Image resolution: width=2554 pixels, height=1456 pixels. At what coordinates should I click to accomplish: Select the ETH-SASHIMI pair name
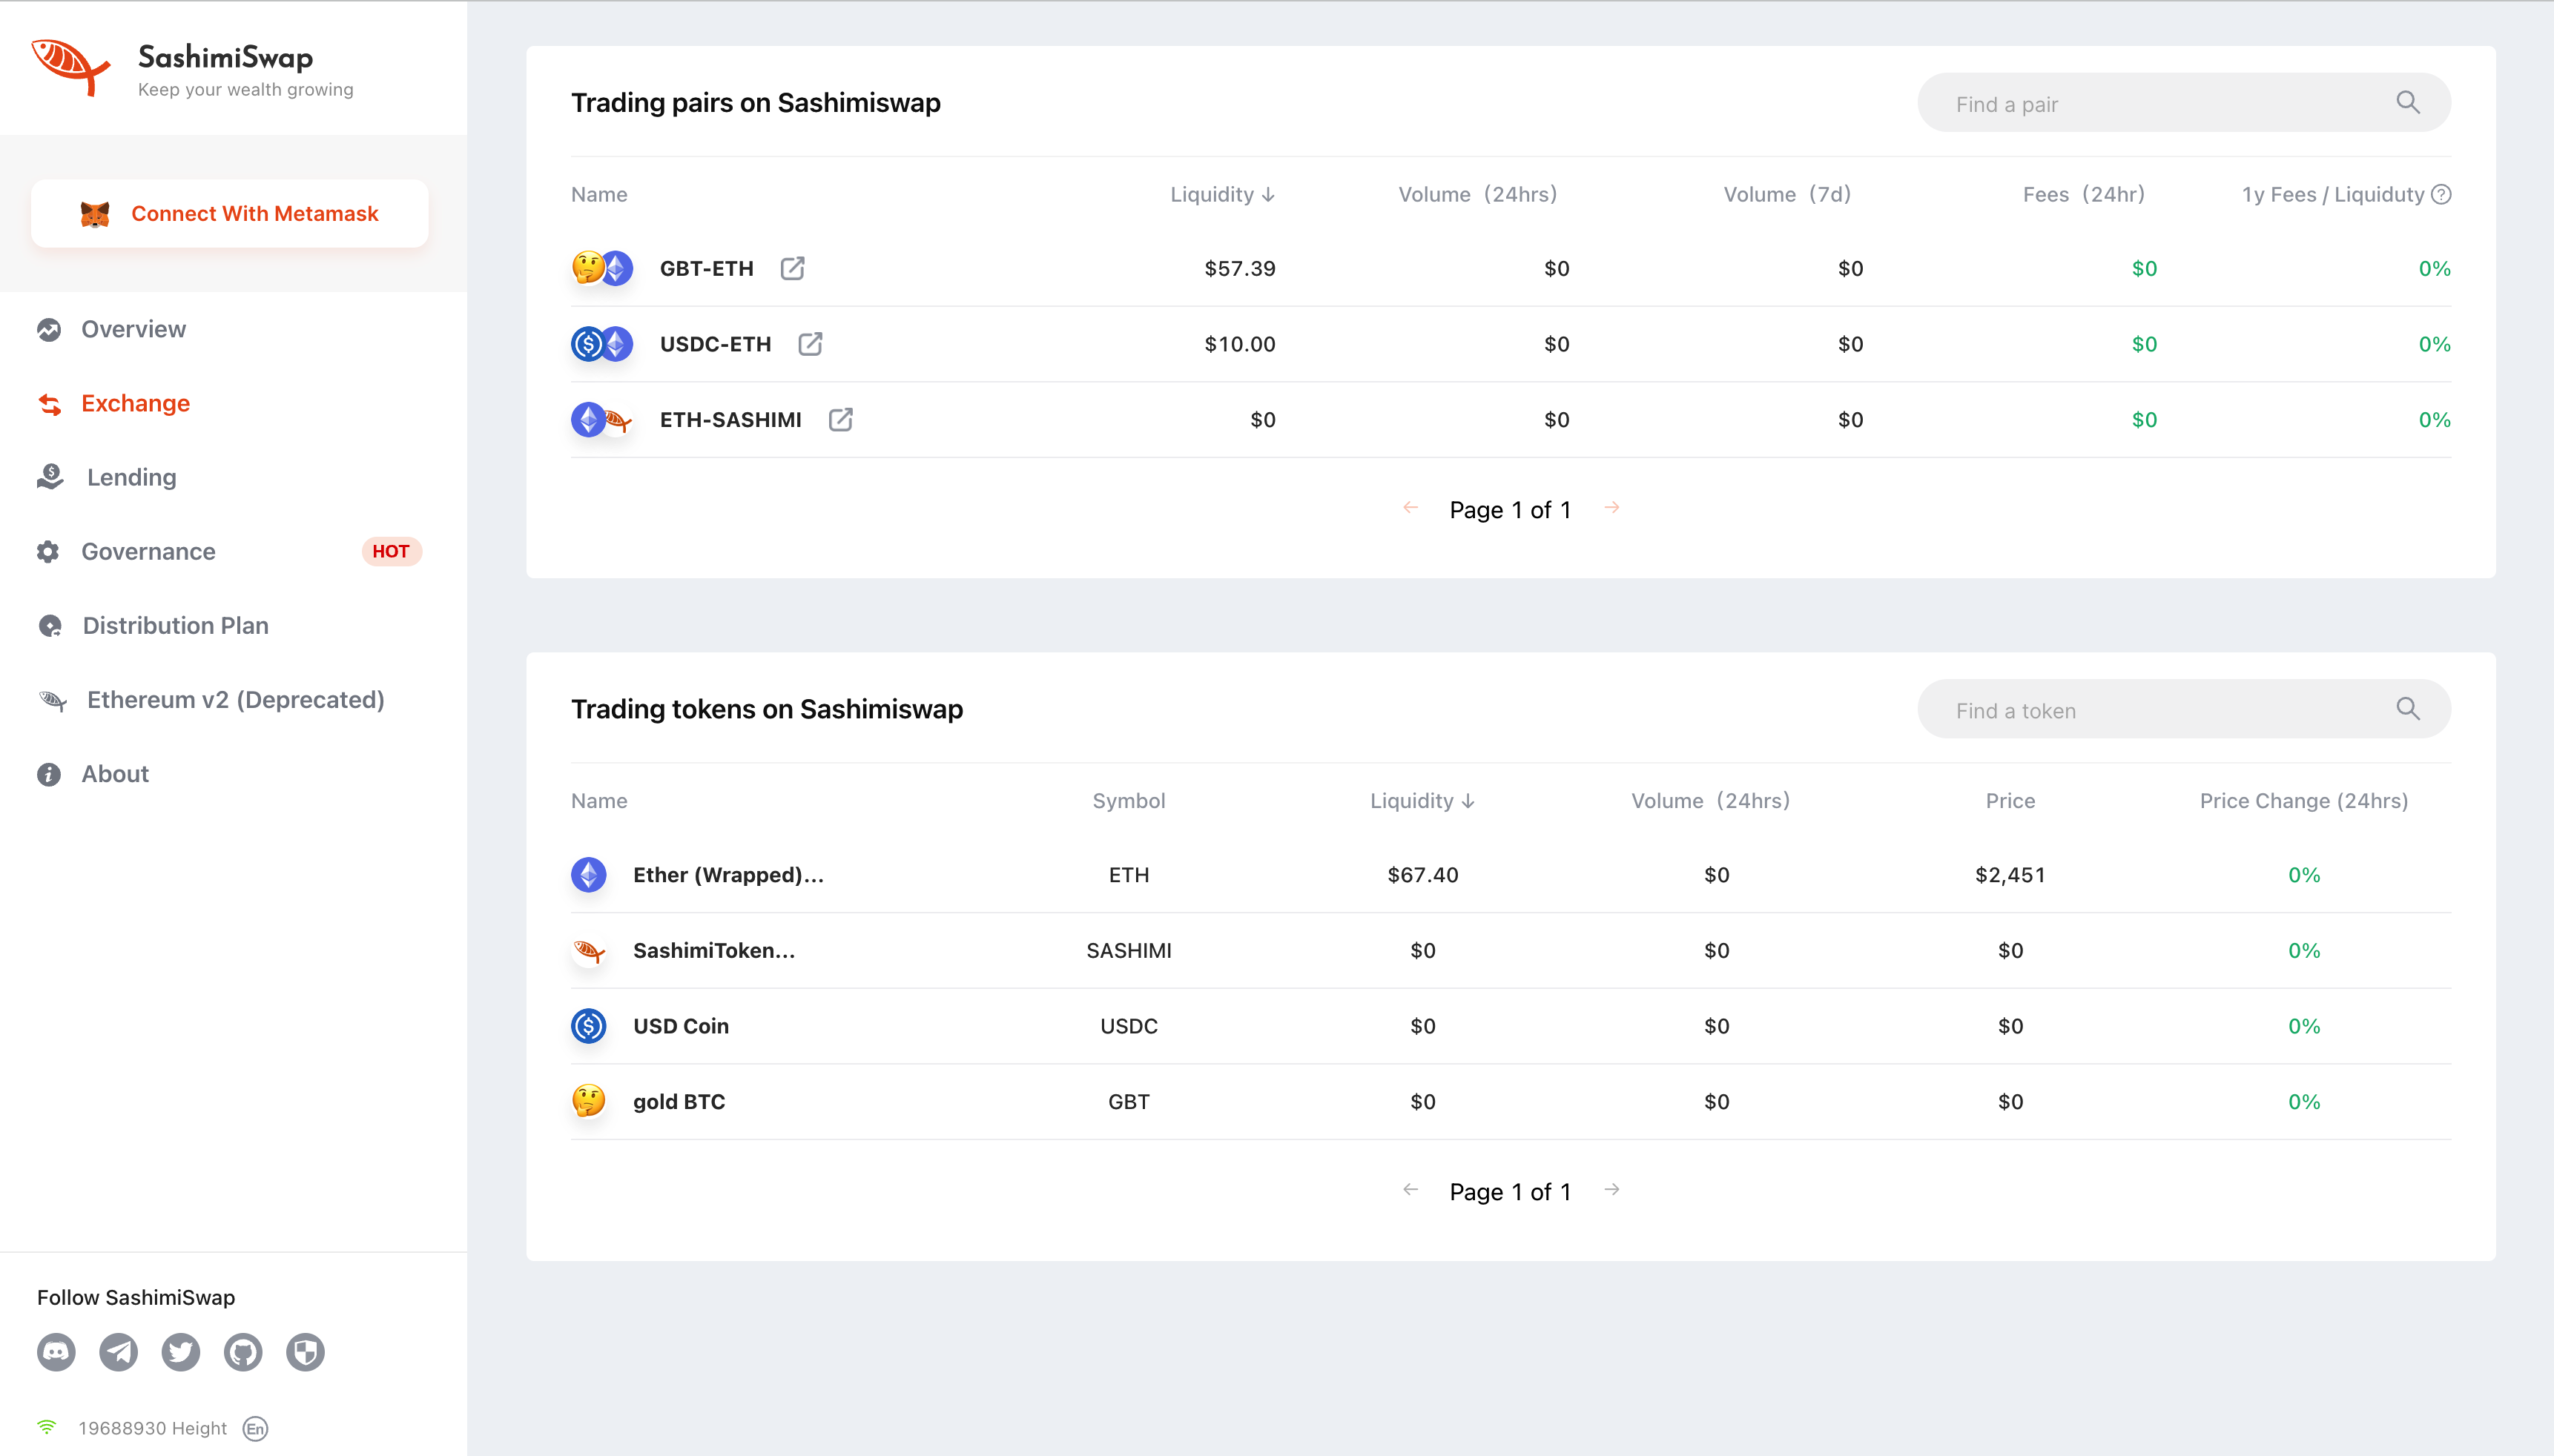pos(730,420)
